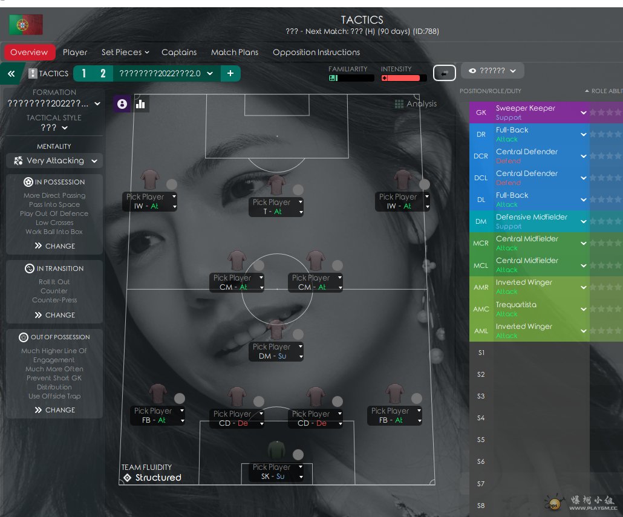The width and height of the screenshot is (623, 517).
Task: Open the Set Pieces menu
Action: click(x=125, y=52)
